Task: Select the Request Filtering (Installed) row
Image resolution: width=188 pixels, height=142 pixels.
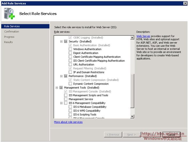Action: coord(90,68)
